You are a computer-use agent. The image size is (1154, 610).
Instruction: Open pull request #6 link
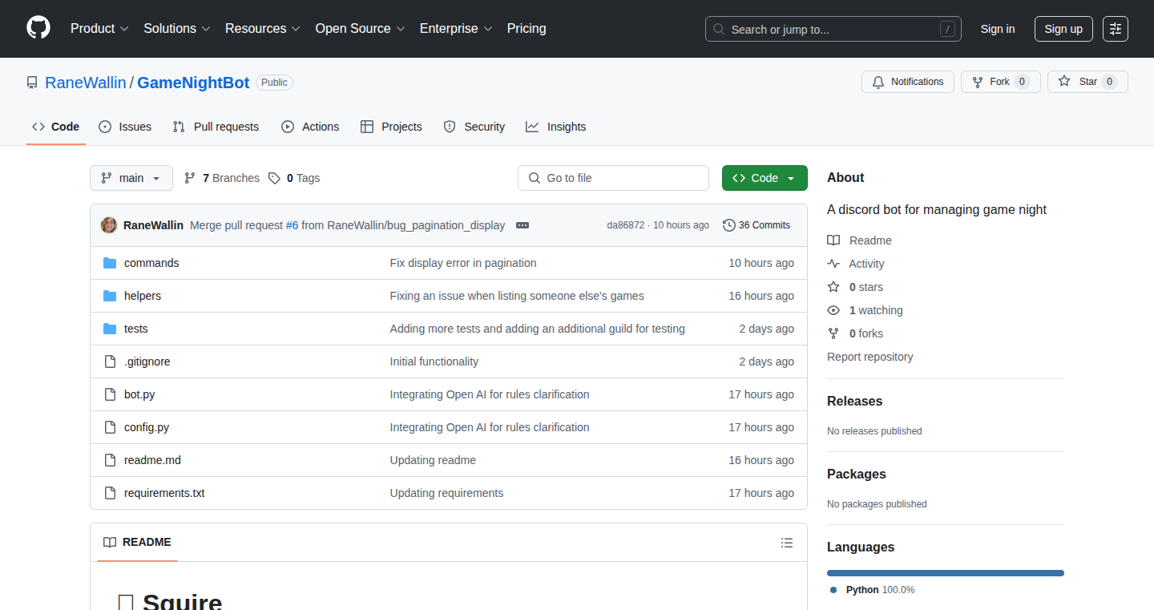292,225
